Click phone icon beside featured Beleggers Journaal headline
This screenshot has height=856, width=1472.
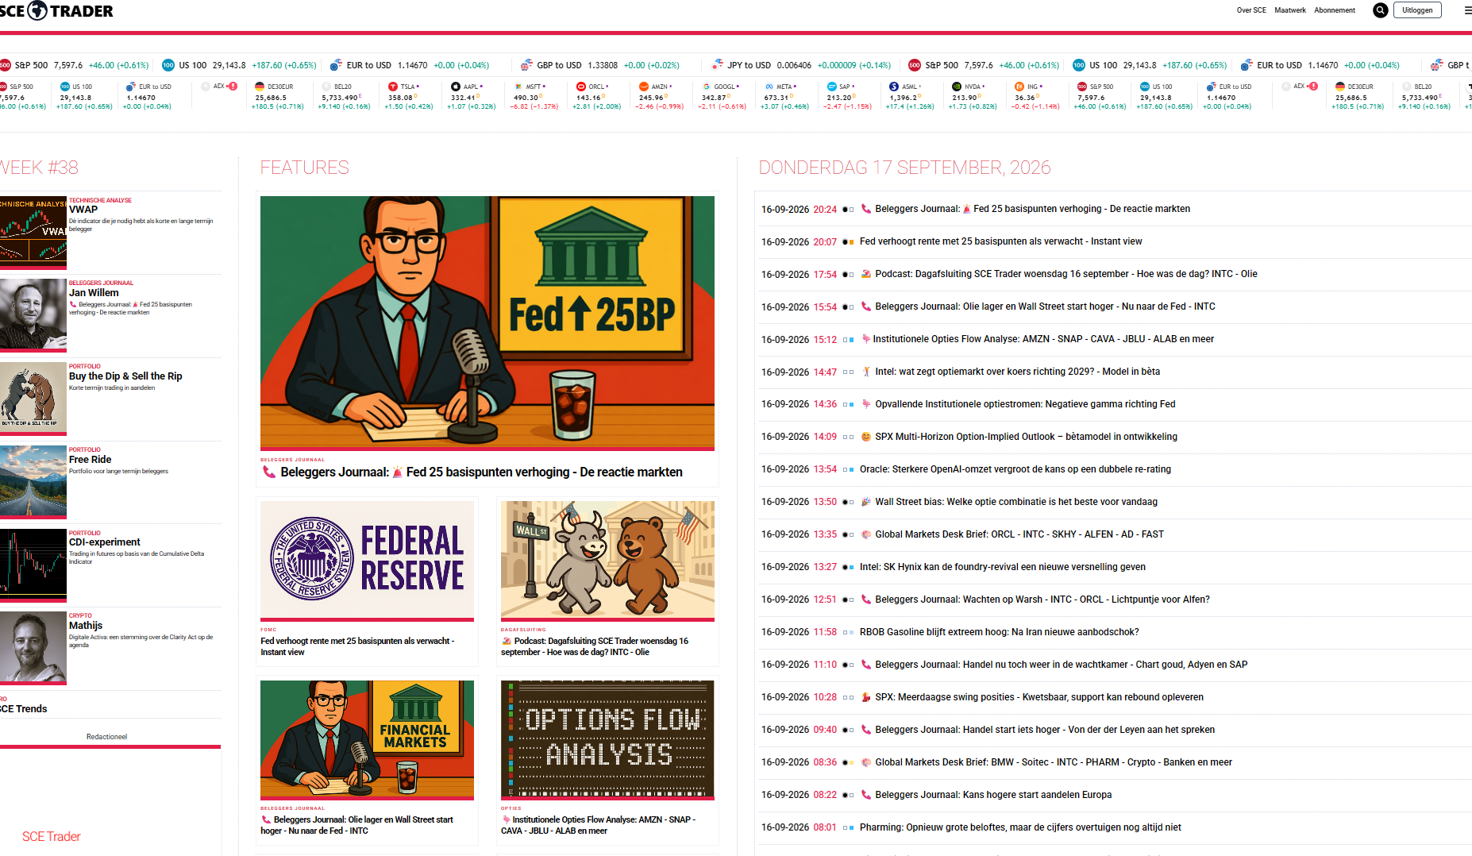[268, 472]
